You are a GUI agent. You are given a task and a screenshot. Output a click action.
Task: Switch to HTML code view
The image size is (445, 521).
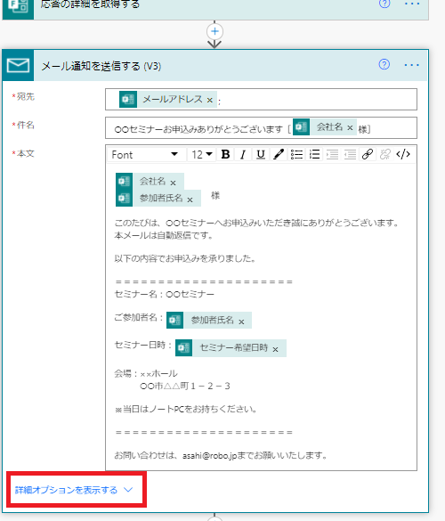click(403, 154)
